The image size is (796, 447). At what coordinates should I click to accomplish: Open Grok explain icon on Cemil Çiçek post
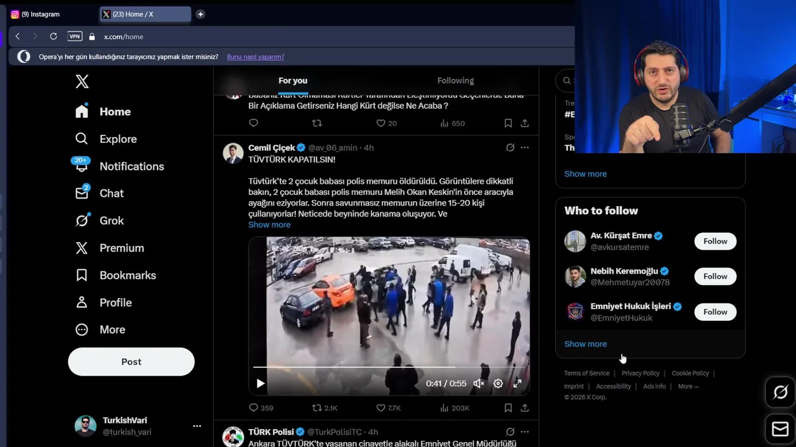[x=510, y=148]
